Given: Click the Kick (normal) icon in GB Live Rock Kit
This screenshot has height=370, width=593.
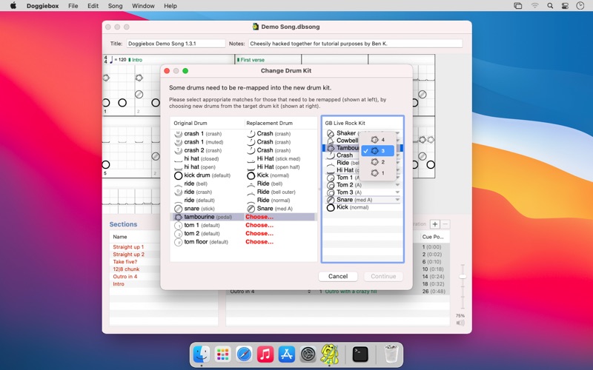Looking at the screenshot, I should click(x=331, y=207).
